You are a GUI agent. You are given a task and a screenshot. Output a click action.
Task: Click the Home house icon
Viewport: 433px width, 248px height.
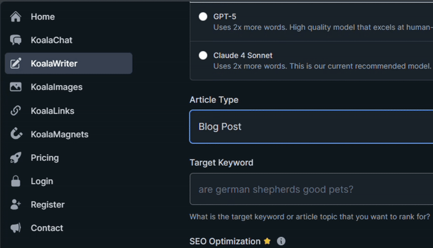(16, 17)
